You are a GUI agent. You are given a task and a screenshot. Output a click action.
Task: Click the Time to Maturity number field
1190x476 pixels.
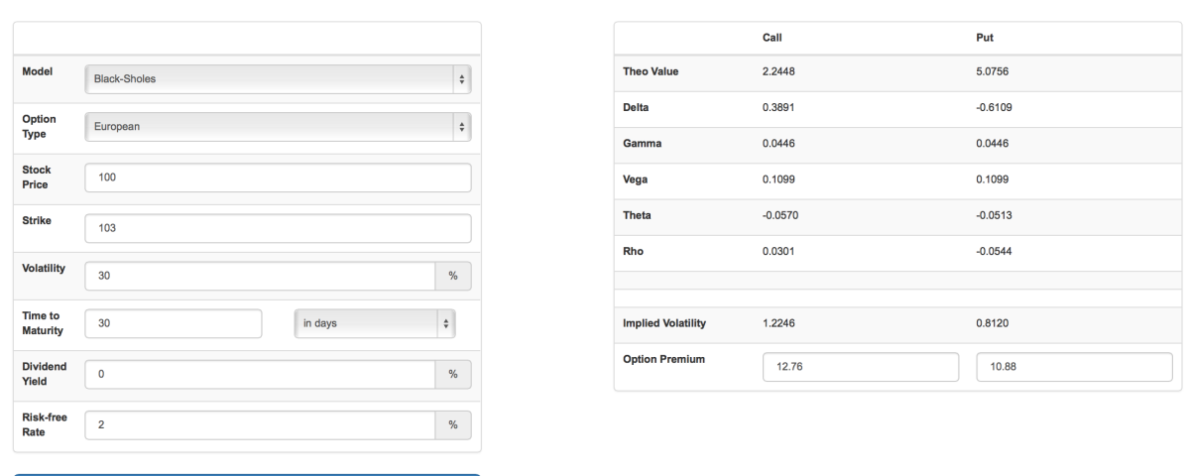[174, 324]
